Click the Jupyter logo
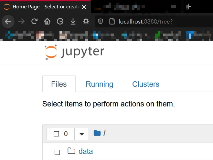This screenshot has height=160, width=213. point(75,52)
